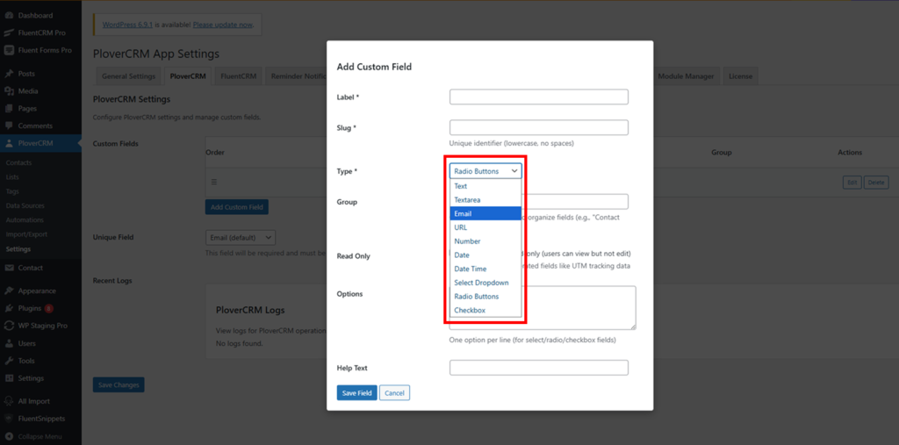The width and height of the screenshot is (899, 445).
Task: Click the Collapse Menu icon
Action: click(x=9, y=436)
